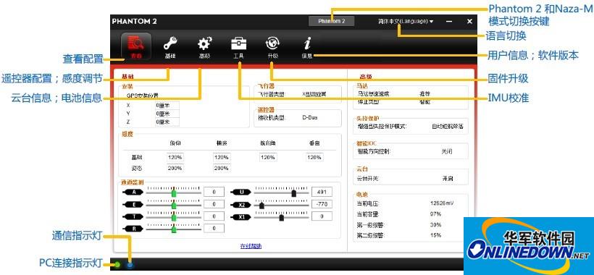Screen dimensions: 594x275
Task: Click the channel A slider handle
Action: tap(174, 193)
